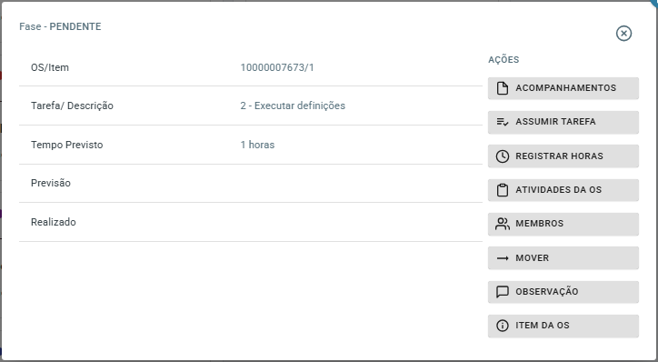Click the document icon beside Acompanhamentos
The height and width of the screenshot is (362, 658).
click(503, 88)
